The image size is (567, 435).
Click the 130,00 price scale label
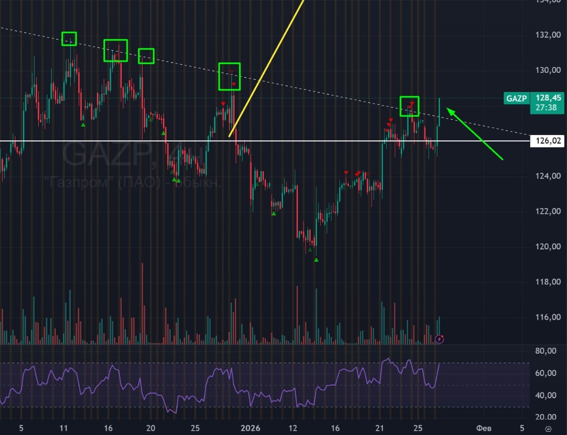coord(548,70)
